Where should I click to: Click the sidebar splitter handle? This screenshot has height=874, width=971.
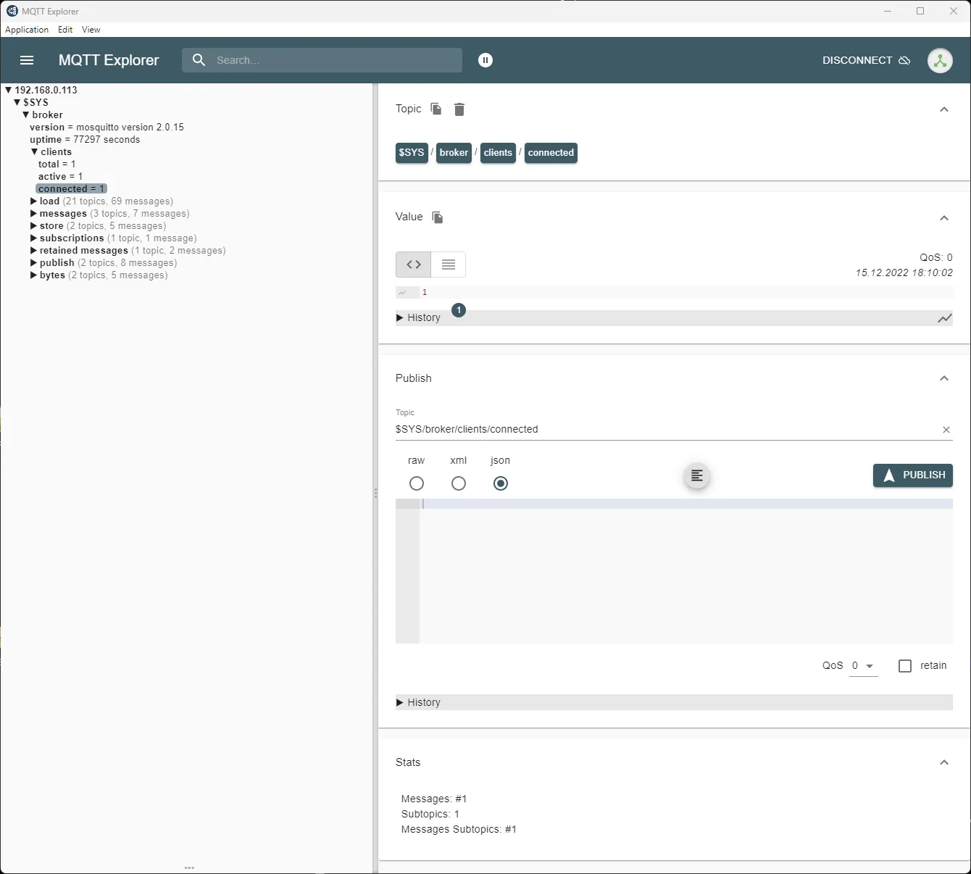375,493
